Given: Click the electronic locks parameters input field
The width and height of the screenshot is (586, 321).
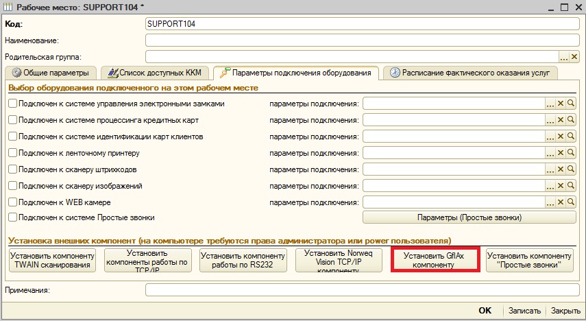Looking at the screenshot, I should [x=454, y=104].
